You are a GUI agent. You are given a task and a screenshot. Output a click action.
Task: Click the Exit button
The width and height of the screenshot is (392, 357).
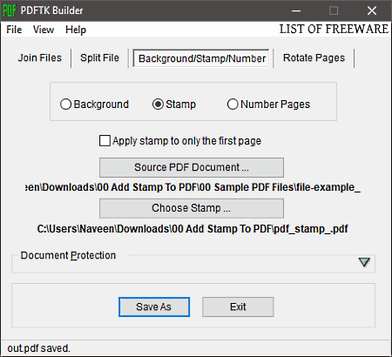238,306
